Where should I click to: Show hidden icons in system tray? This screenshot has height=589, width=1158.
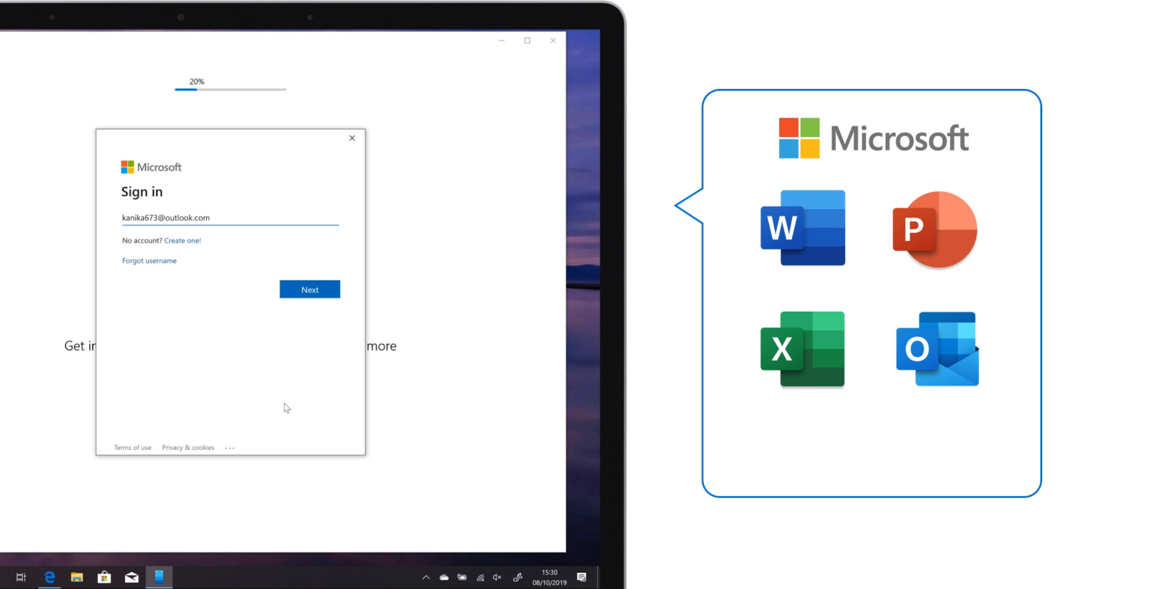click(426, 577)
